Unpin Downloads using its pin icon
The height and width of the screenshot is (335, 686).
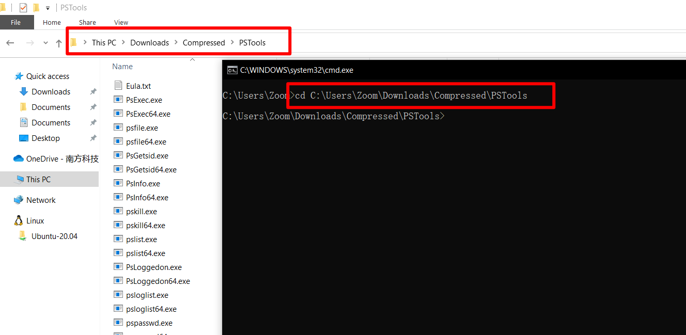93,92
